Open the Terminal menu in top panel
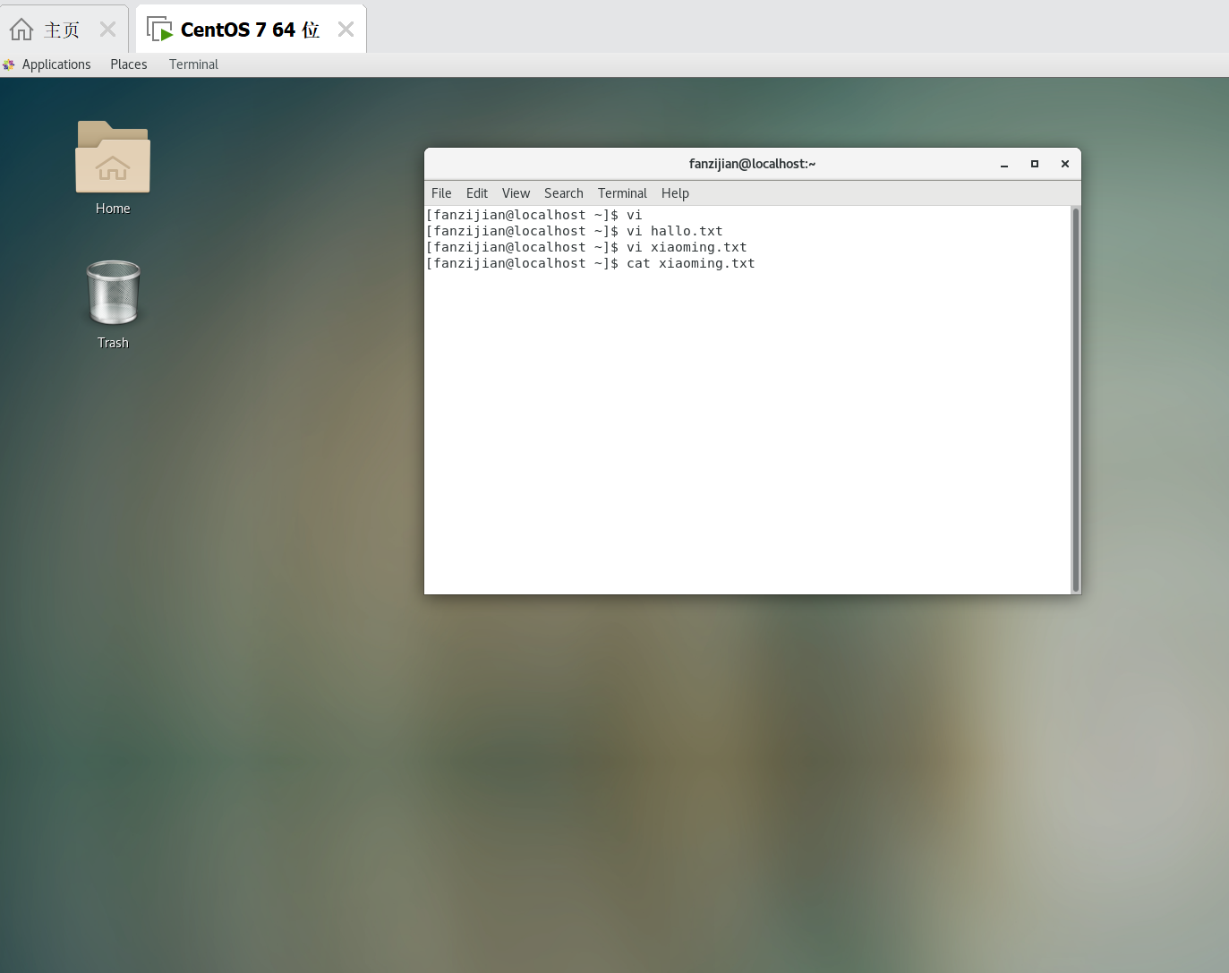Viewport: 1229px width, 973px height. tap(193, 64)
